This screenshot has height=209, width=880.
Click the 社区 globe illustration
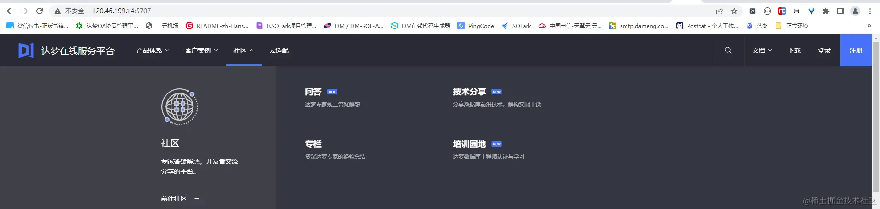coord(180,107)
